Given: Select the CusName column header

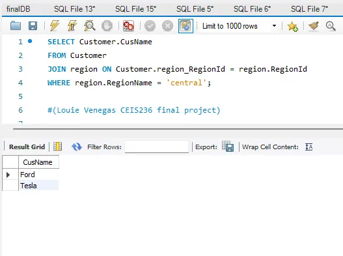Looking at the screenshot, I should pyautogui.click(x=38, y=162).
